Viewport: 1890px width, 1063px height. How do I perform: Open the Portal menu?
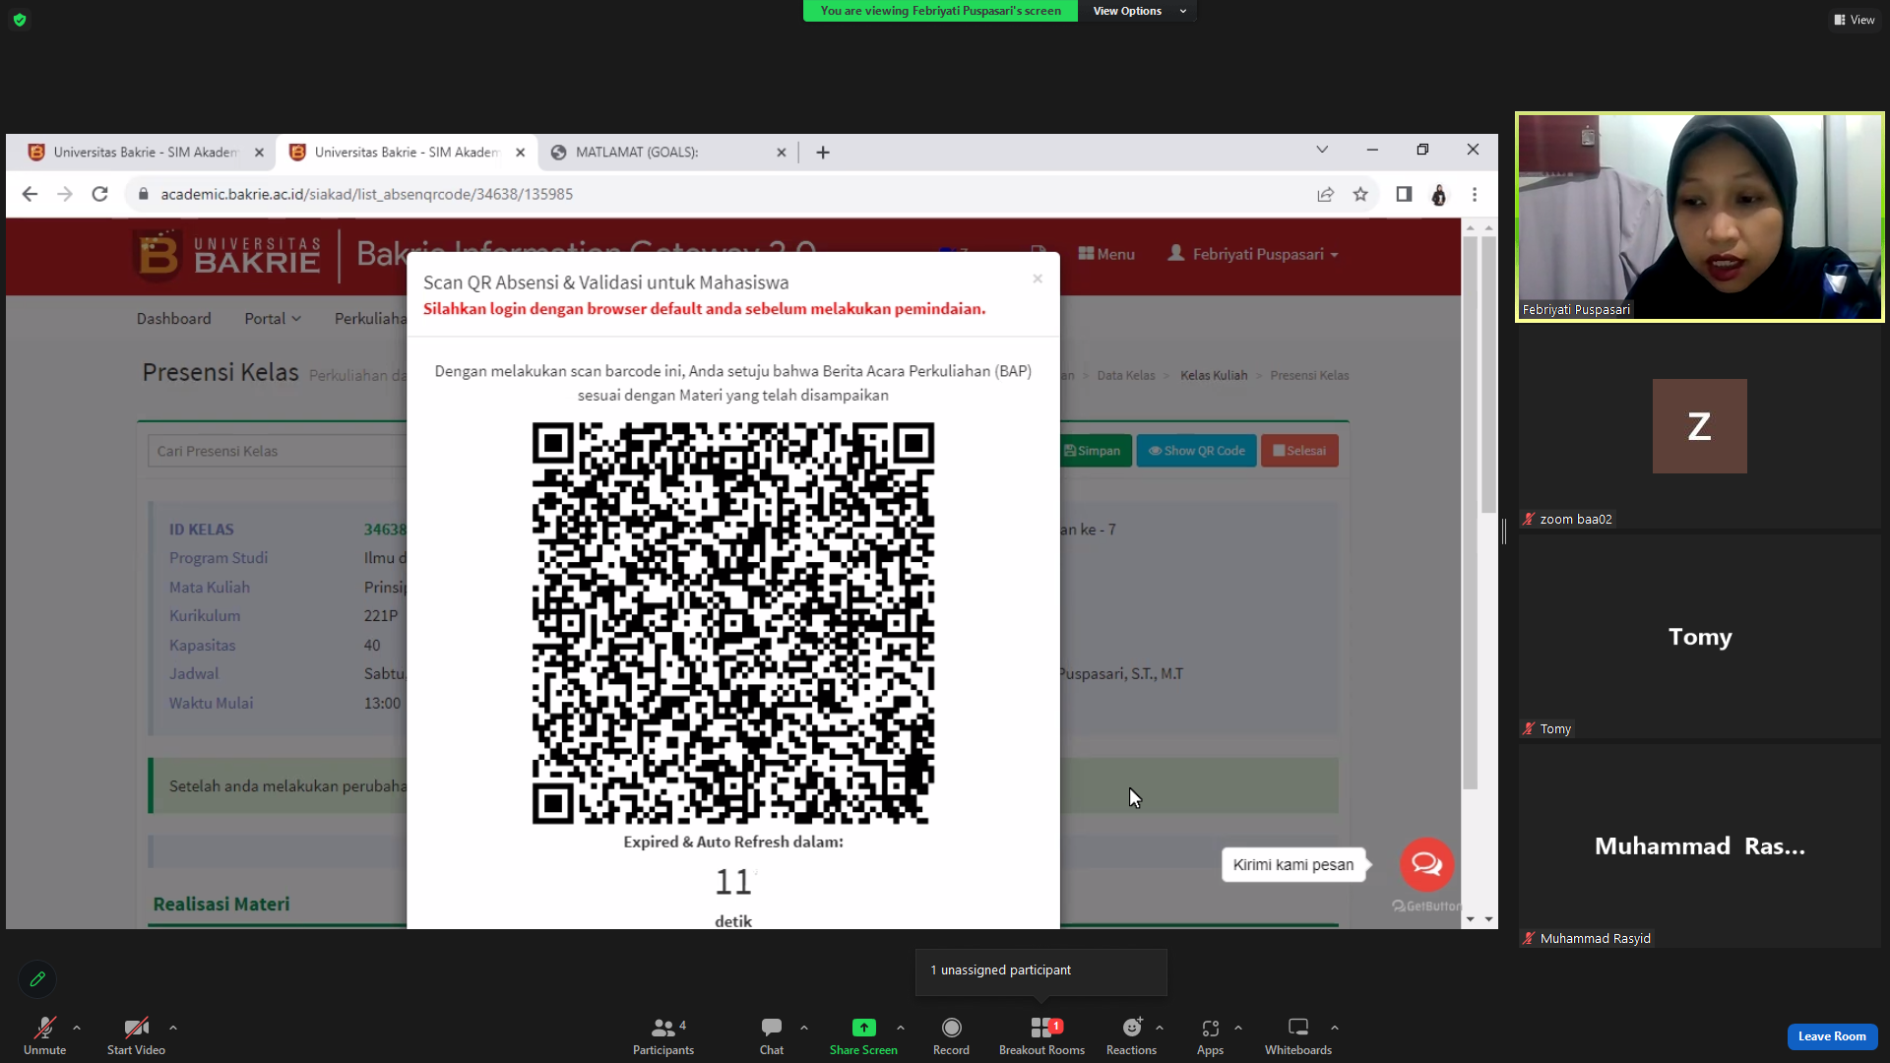coord(273,319)
